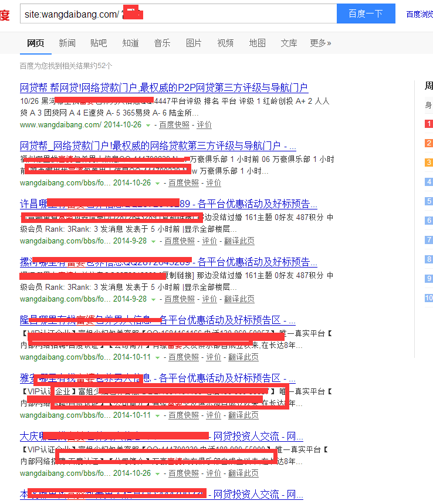Screen dimensions: 433x504
Task: Click 翻译此页 for the 许昌 result
Action: tap(239, 241)
